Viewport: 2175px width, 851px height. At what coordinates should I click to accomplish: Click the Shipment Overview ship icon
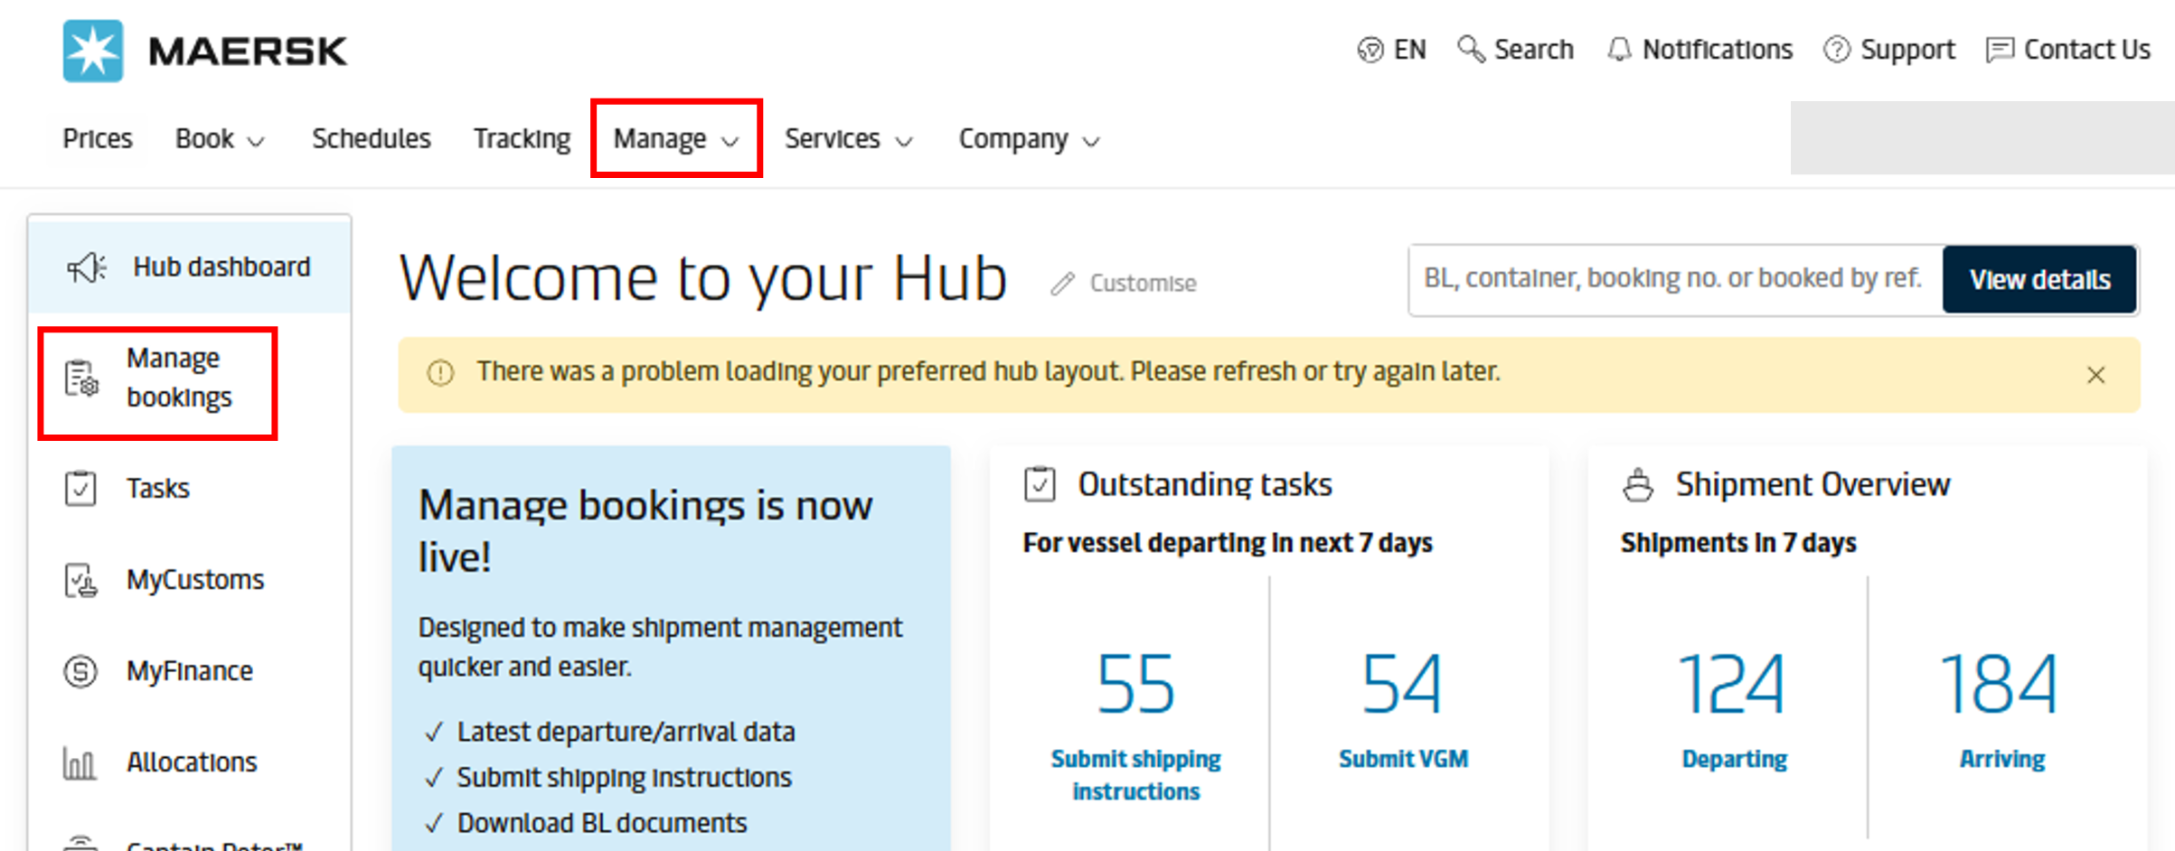[1638, 485]
